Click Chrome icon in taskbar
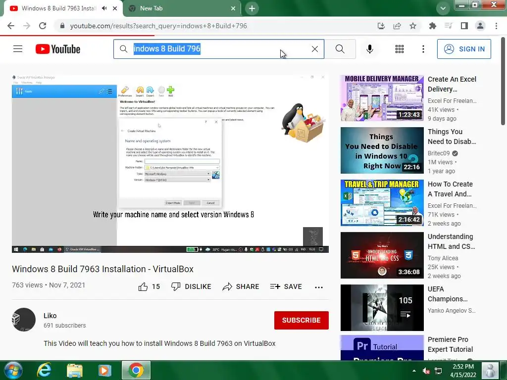 [136, 370]
